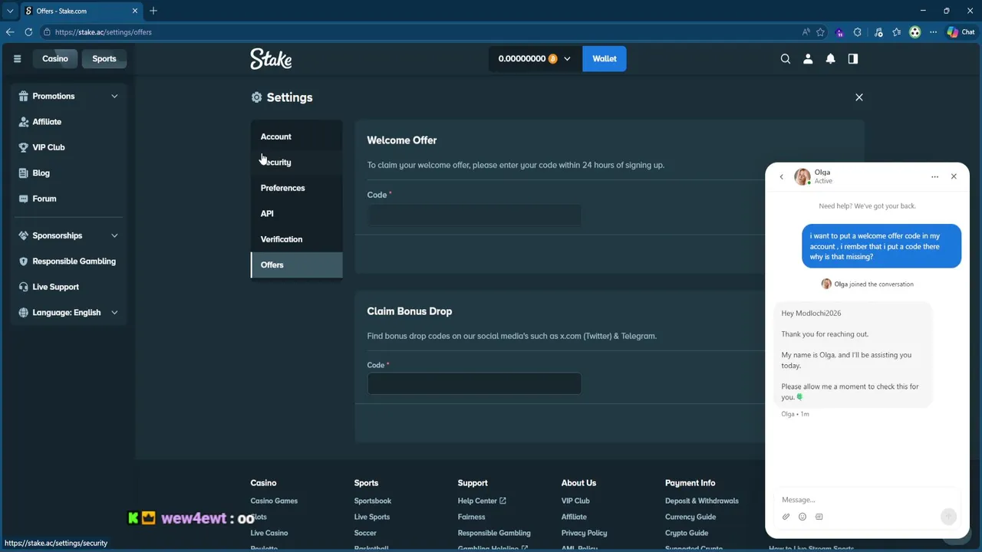Select the Verification settings tab
This screenshot has width=982, height=552.
pyautogui.click(x=296, y=239)
